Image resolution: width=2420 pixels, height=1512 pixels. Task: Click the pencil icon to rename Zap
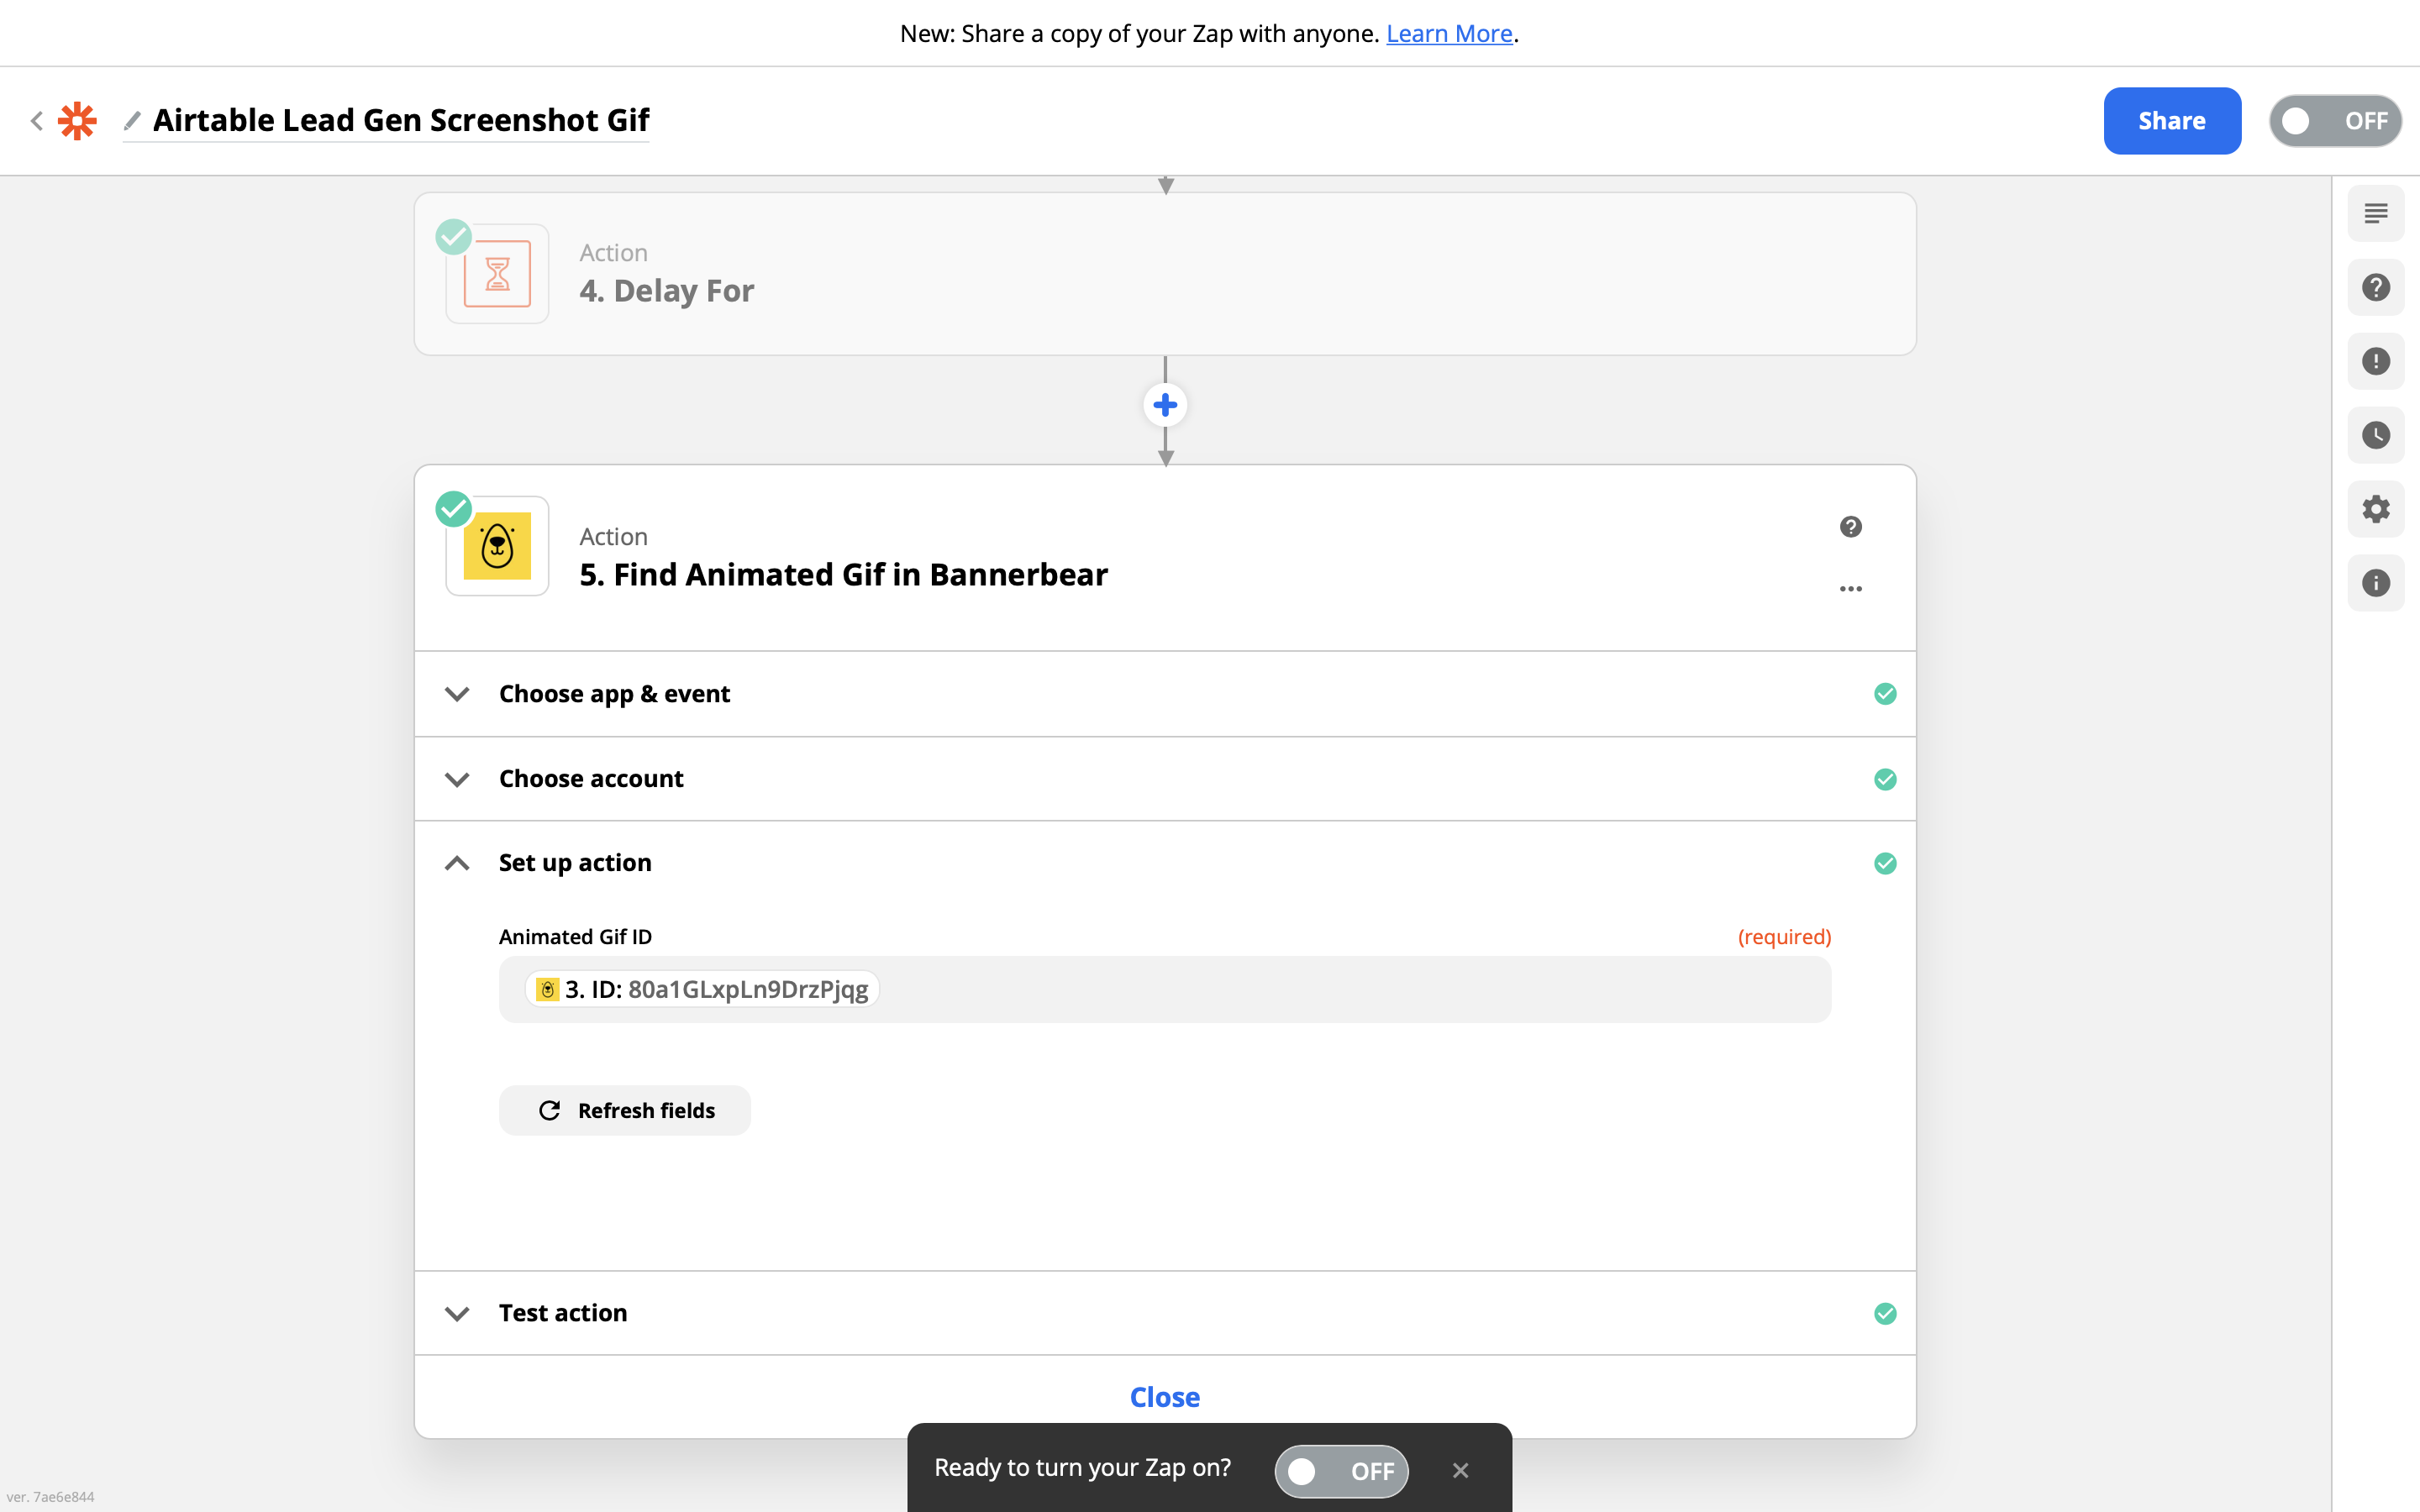pyautogui.click(x=132, y=121)
